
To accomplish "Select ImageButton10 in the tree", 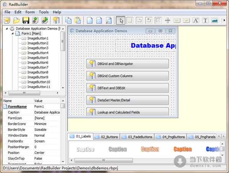I will pos(39,82).
